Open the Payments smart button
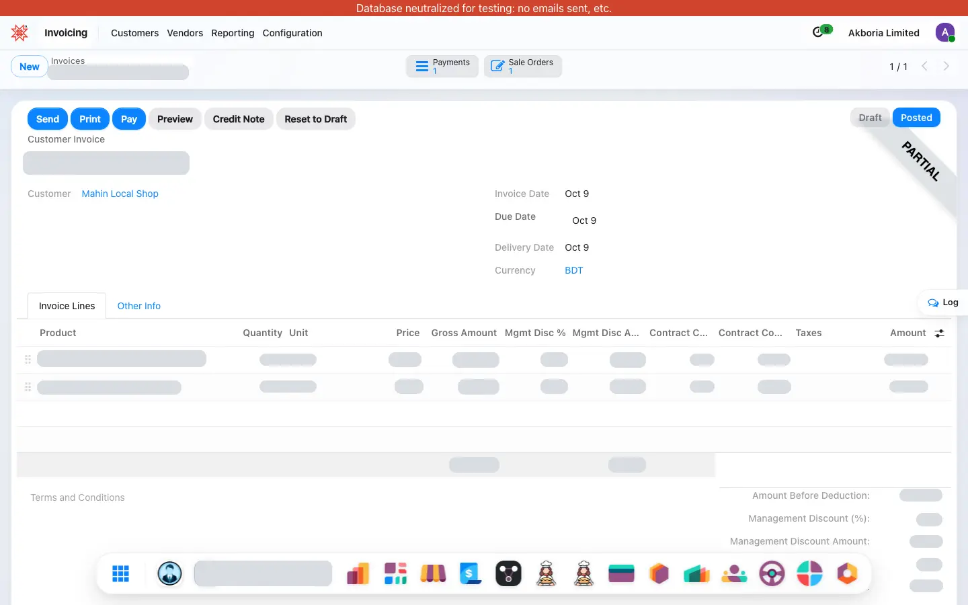This screenshot has width=968, height=605. point(442,66)
